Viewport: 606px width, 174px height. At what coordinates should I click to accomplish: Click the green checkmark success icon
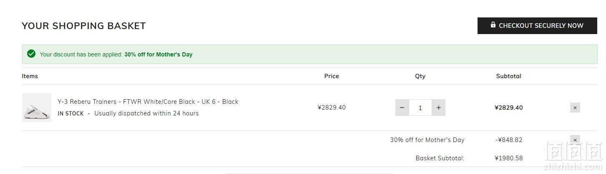tap(31, 54)
